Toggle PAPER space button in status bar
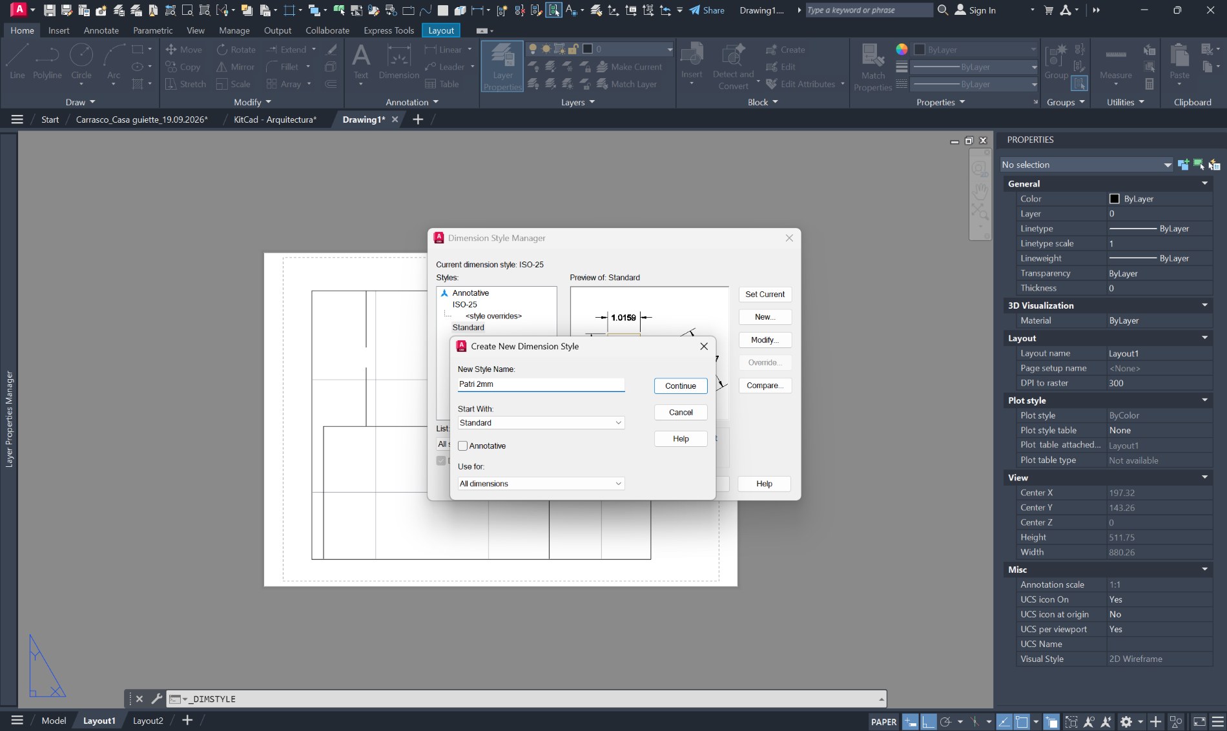1227x731 pixels. pos(883,721)
